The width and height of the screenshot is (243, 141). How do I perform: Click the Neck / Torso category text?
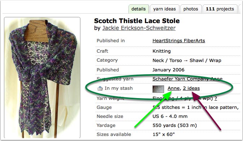coord(167,61)
